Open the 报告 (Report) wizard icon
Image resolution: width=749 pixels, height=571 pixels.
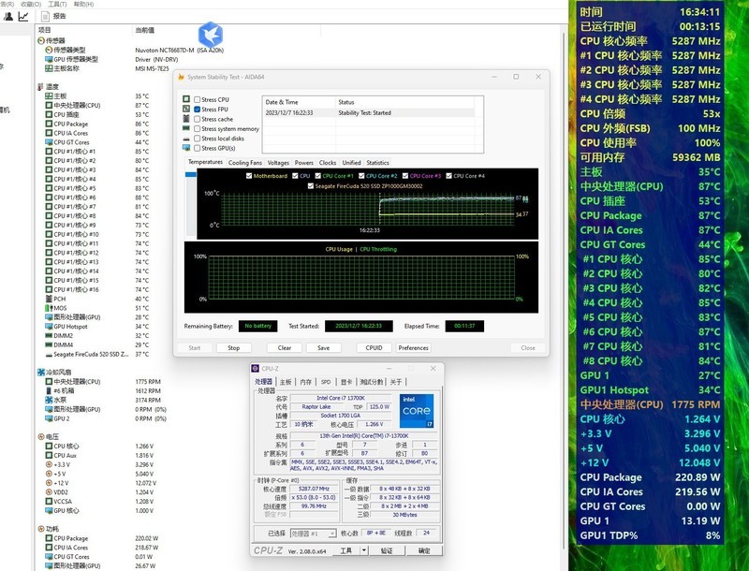click(x=46, y=17)
